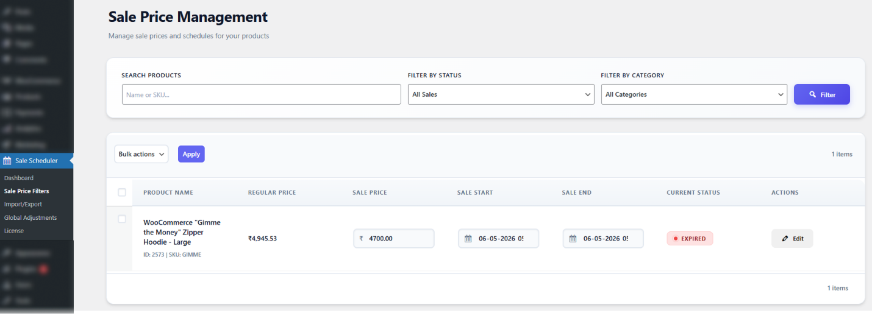Click the CURRENT STATUS column header

pyautogui.click(x=693, y=192)
